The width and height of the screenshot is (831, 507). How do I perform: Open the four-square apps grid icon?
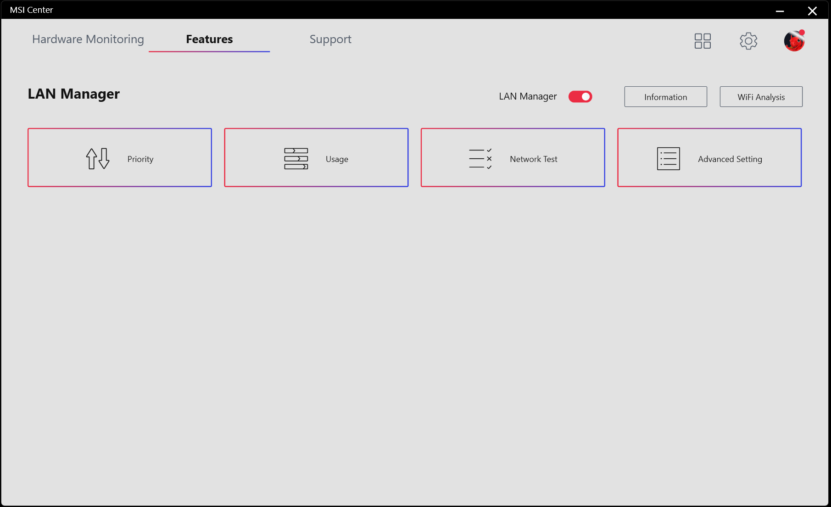pos(703,41)
